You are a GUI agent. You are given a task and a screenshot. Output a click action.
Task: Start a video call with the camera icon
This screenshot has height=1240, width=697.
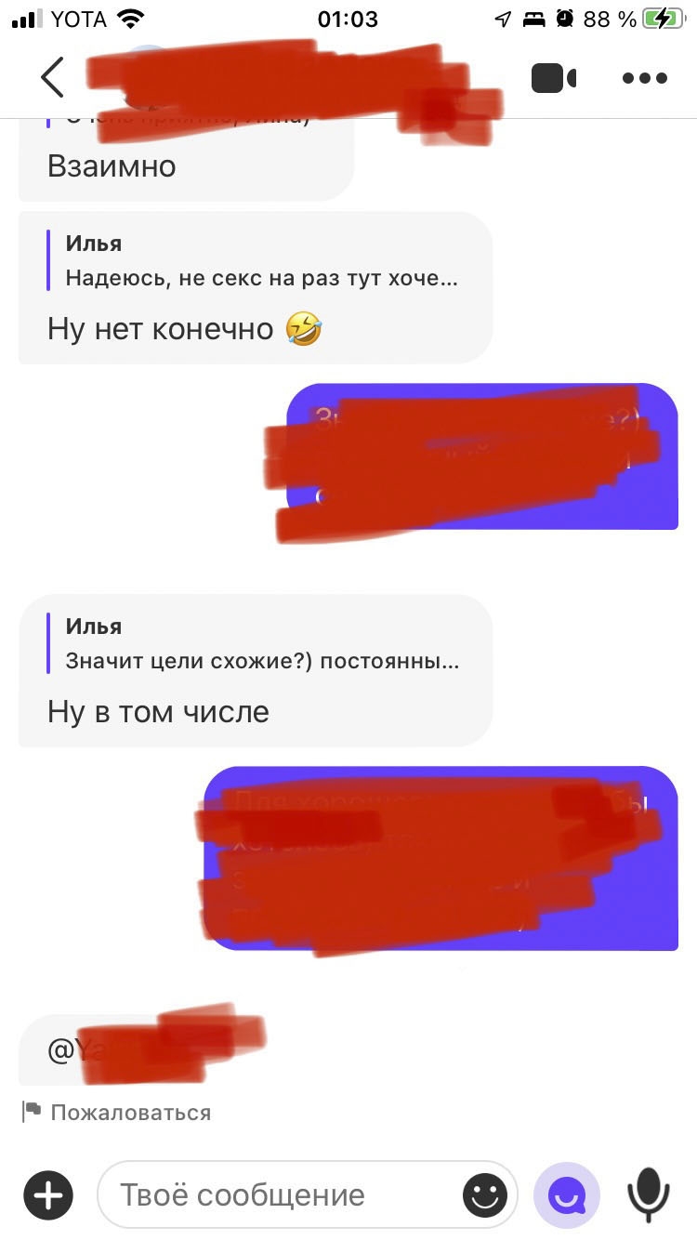[x=554, y=78]
